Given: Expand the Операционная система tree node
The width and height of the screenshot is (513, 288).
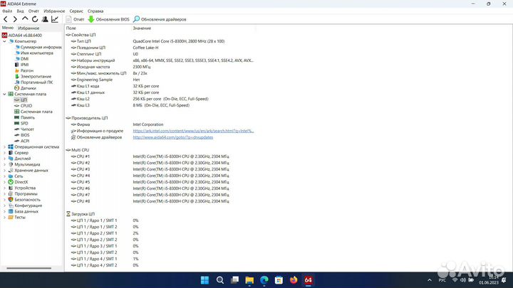Looking at the screenshot, I should coord(4,147).
